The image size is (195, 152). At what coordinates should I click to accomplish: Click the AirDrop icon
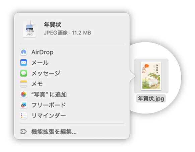click(x=23, y=52)
